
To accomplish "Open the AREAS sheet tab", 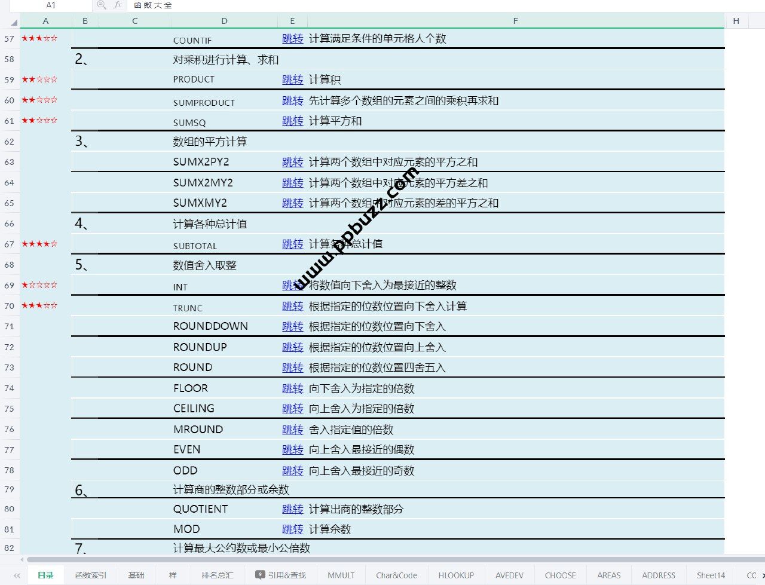I will tap(609, 575).
